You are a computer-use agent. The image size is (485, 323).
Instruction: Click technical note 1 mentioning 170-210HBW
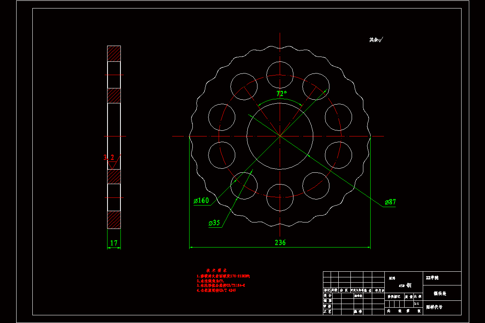(224, 276)
